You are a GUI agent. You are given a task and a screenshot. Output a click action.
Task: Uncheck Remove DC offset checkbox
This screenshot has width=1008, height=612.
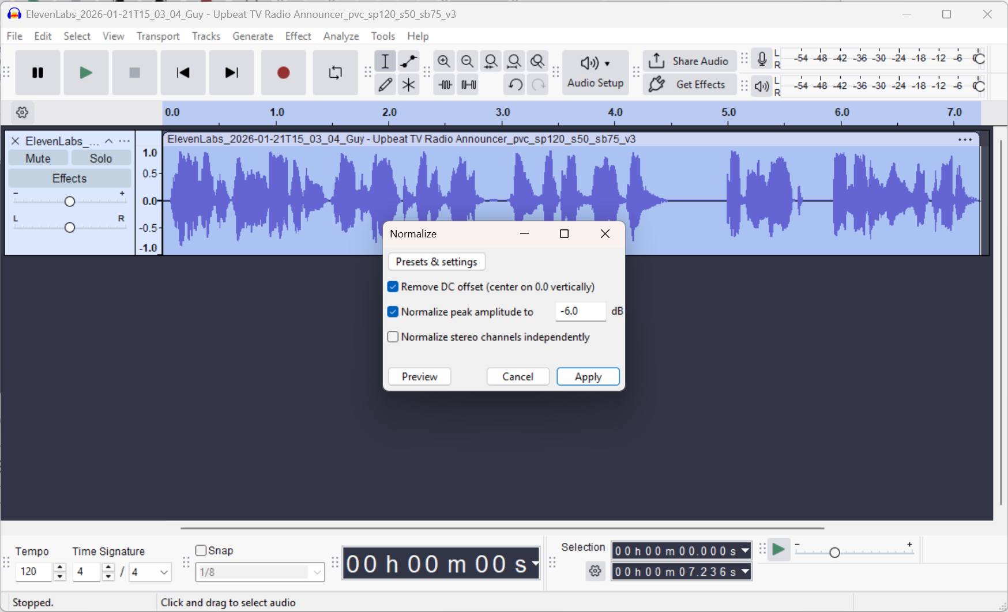coord(393,287)
